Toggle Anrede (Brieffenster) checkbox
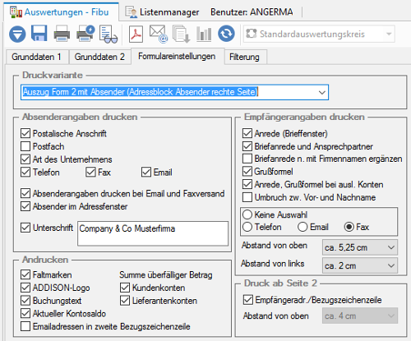Image resolution: width=411 pixels, height=341 pixels. (x=247, y=133)
